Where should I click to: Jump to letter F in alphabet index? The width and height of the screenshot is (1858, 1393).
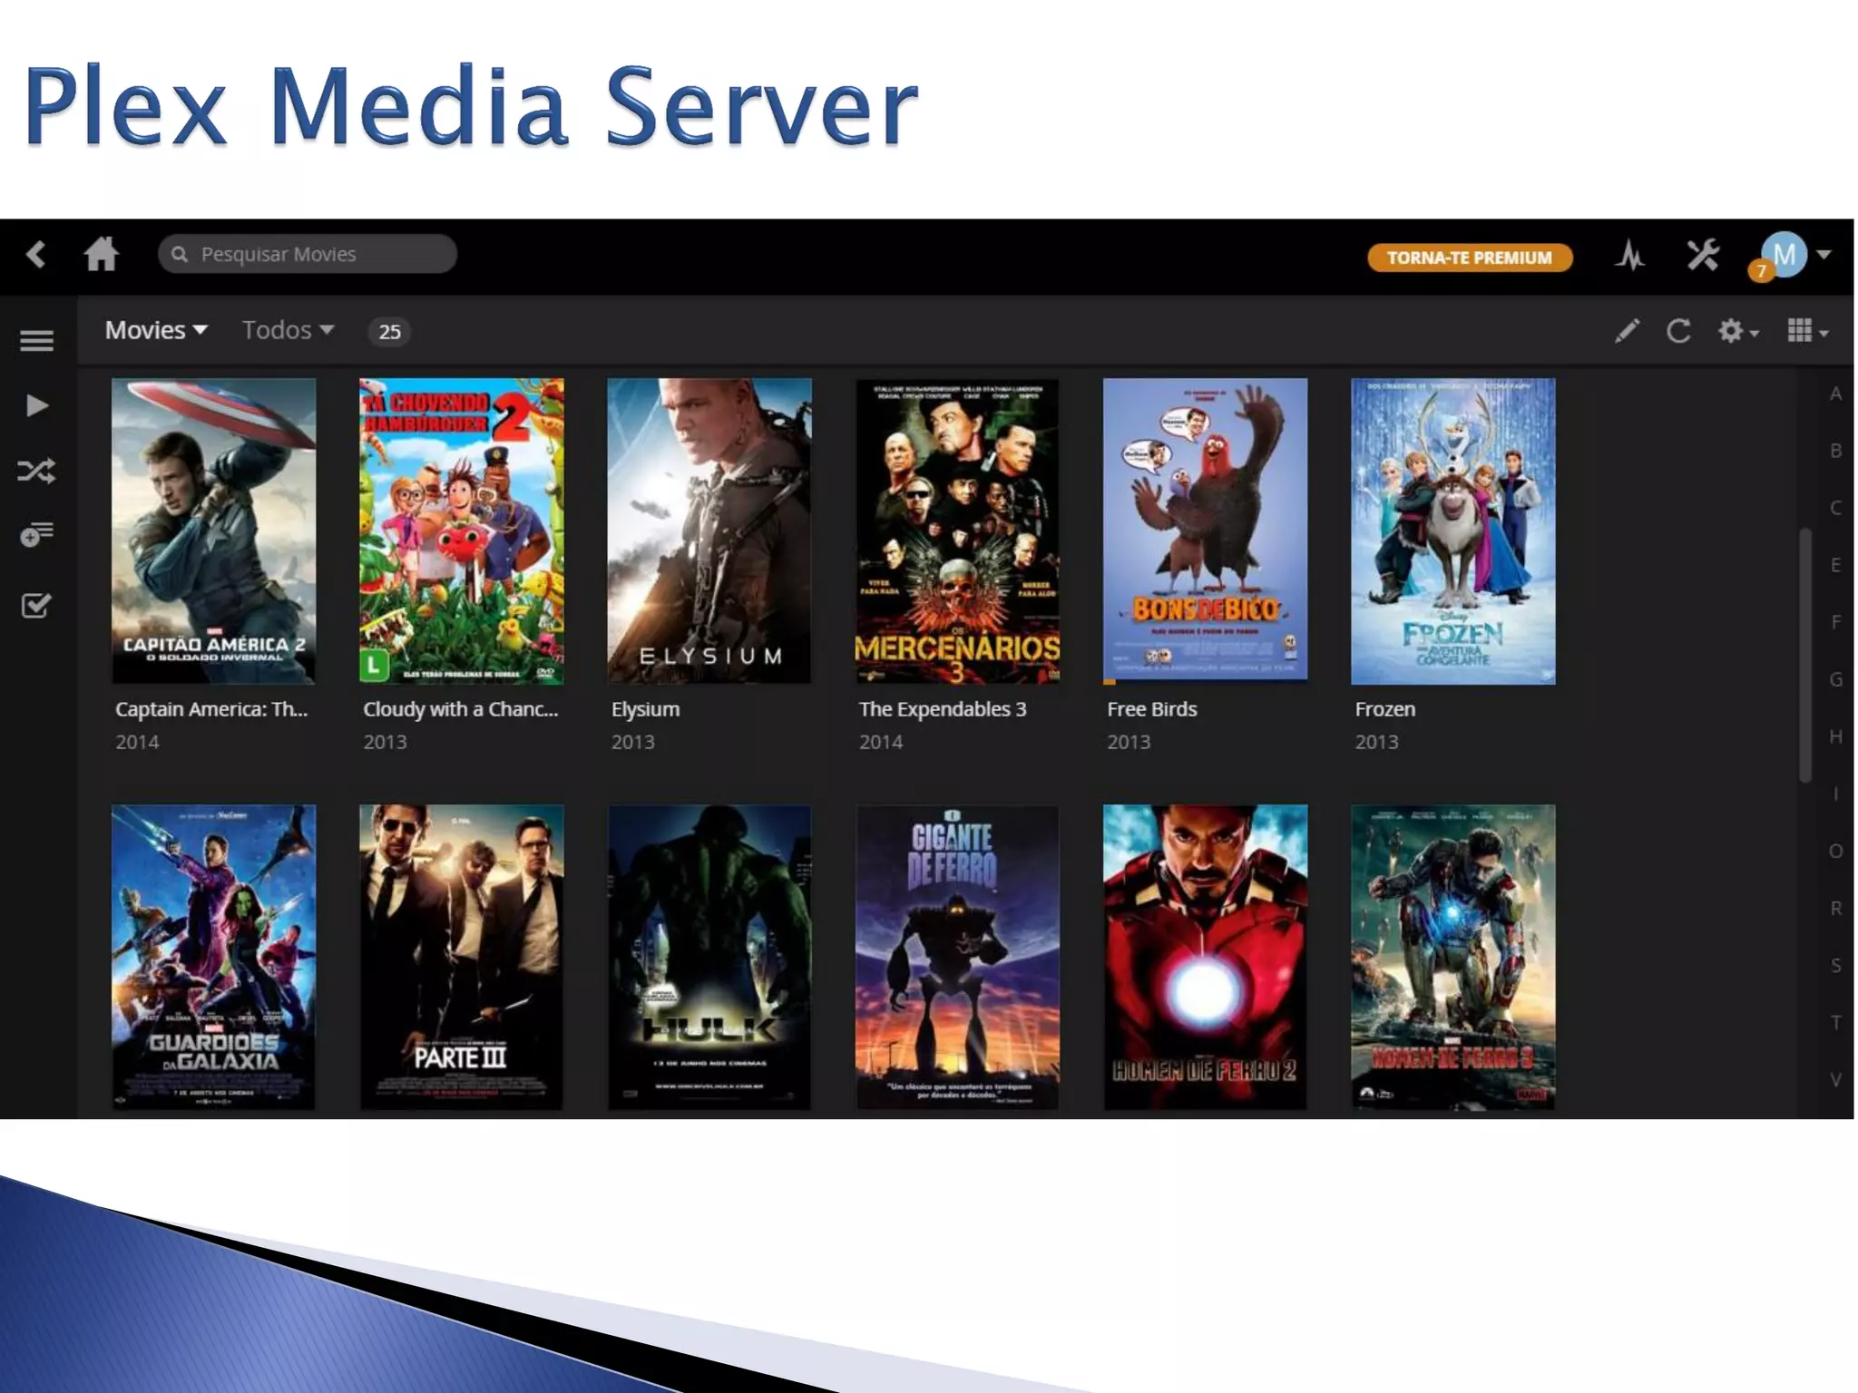click(x=1835, y=622)
